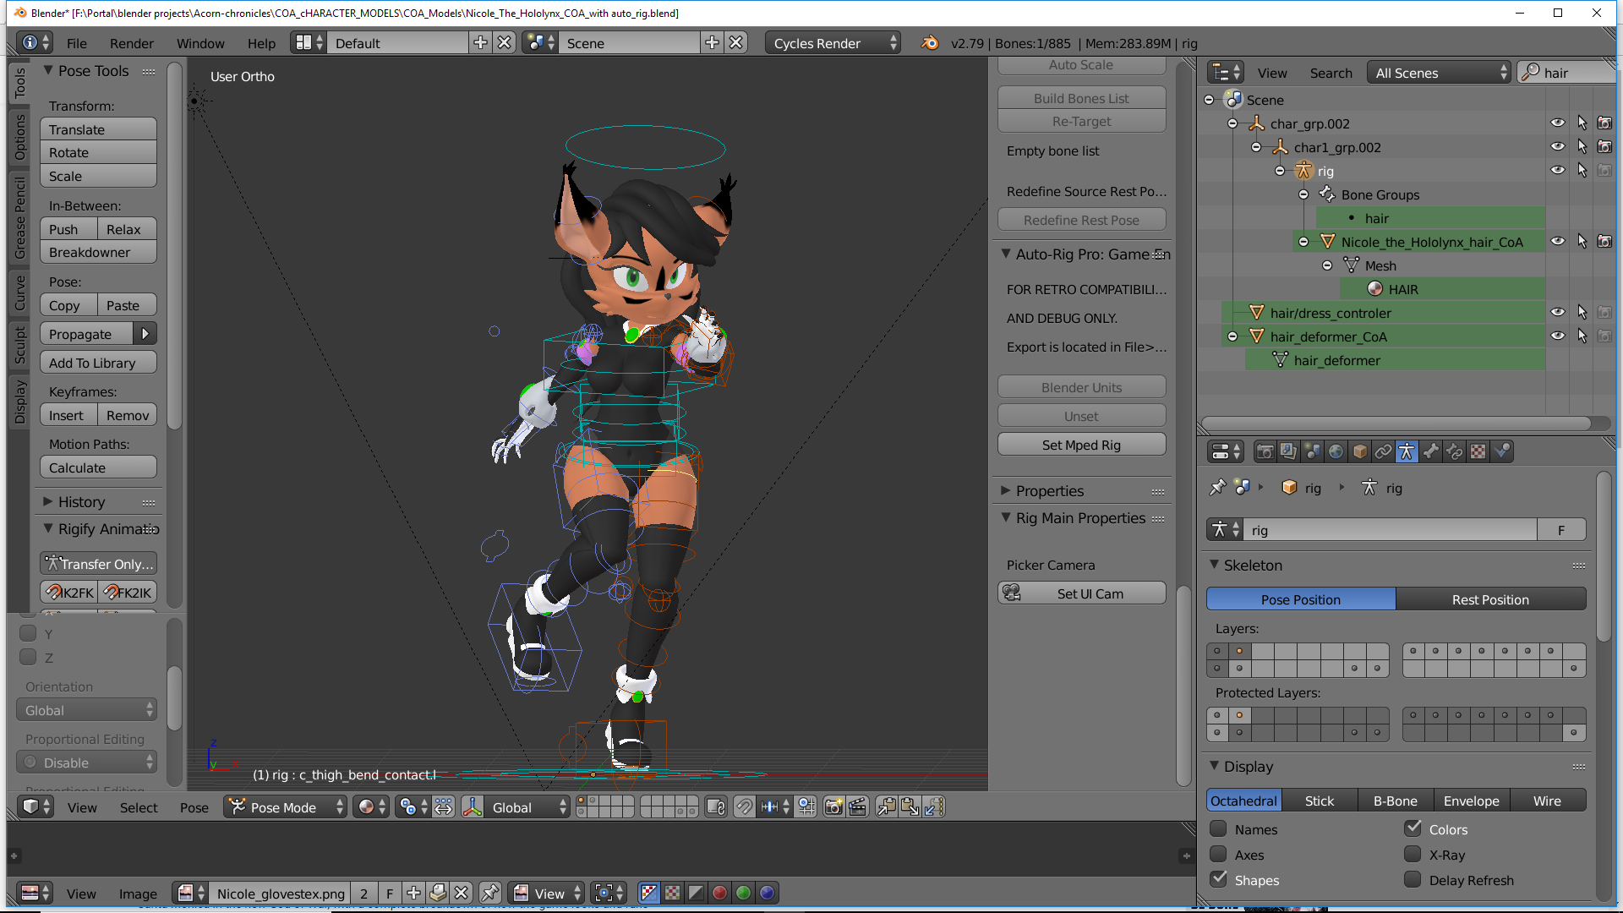The width and height of the screenshot is (1623, 913).
Task: Enable the Names checkbox
Action: click(x=1218, y=829)
